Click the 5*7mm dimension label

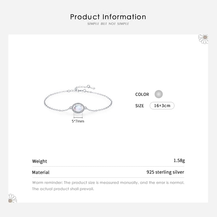tap(78, 121)
